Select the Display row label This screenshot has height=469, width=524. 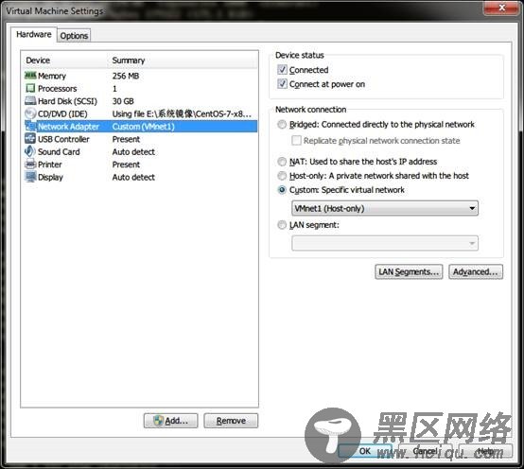pos(50,178)
